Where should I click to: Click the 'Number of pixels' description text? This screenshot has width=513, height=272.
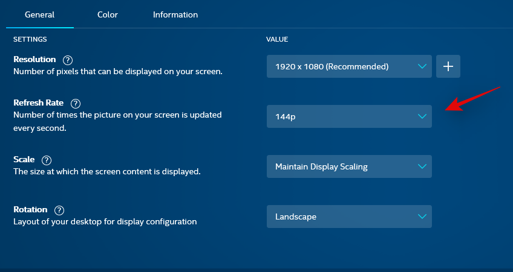(x=118, y=71)
